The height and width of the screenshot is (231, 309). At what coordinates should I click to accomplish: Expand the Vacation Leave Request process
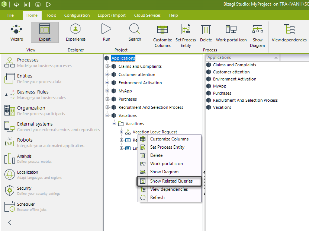pyautogui.click(x=121, y=132)
